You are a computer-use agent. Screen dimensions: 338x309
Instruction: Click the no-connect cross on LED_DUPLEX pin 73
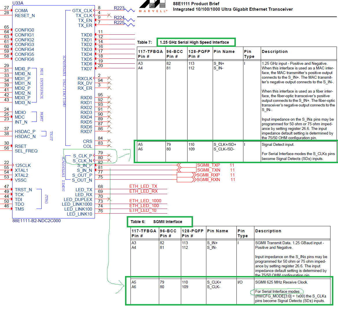(109, 199)
